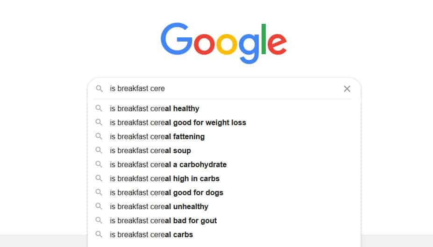Click magnifier icon beside 'soup' suggestion
This screenshot has height=247, width=433.
[99, 150]
